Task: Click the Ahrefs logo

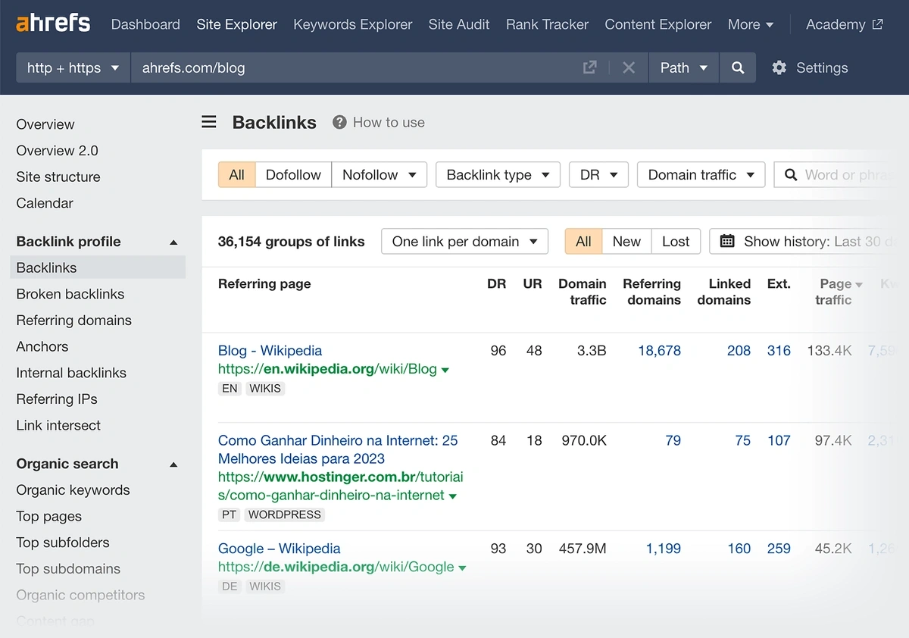Action: pos(53,23)
